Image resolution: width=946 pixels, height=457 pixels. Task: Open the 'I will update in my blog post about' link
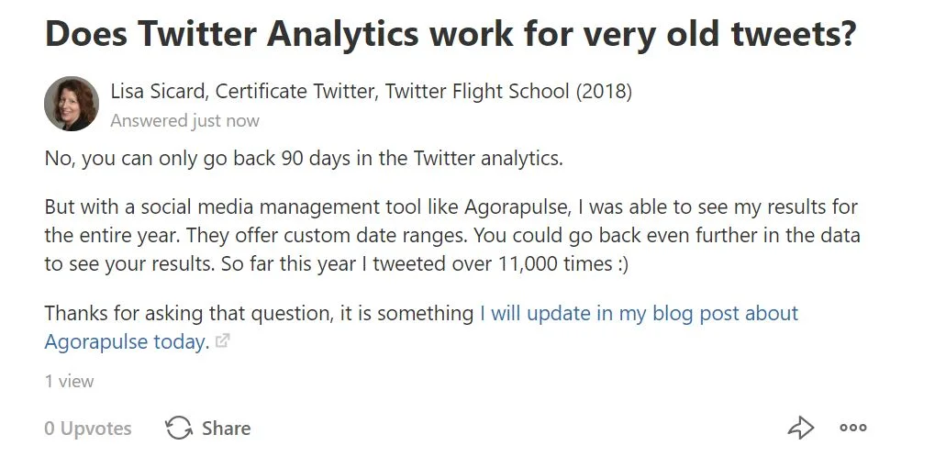639,313
